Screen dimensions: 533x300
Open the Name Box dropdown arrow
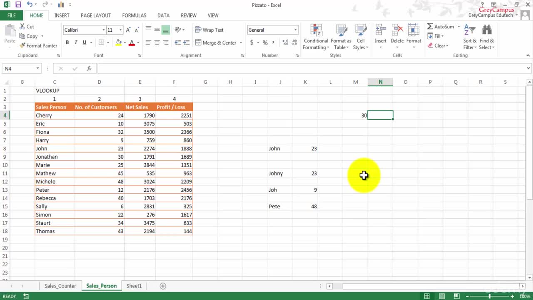(x=37, y=69)
